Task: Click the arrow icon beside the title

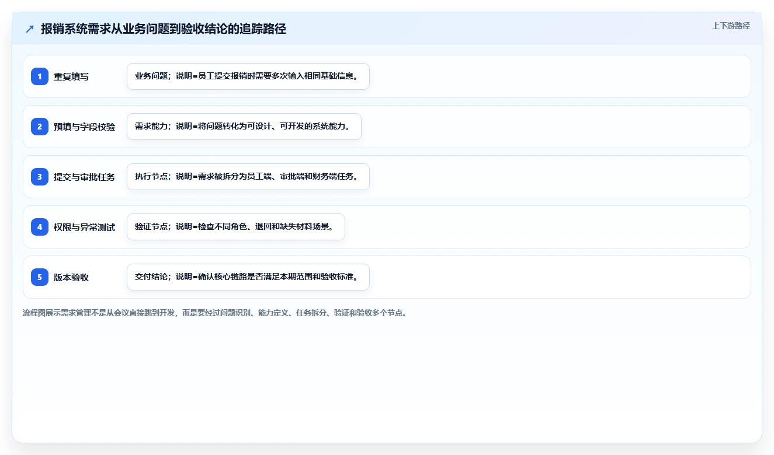Action: point(30,29)
